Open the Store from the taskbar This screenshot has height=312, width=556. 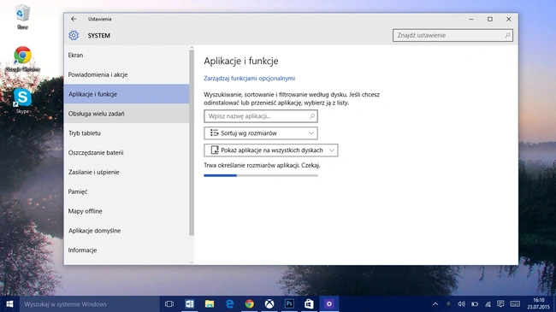coord(309,304)
